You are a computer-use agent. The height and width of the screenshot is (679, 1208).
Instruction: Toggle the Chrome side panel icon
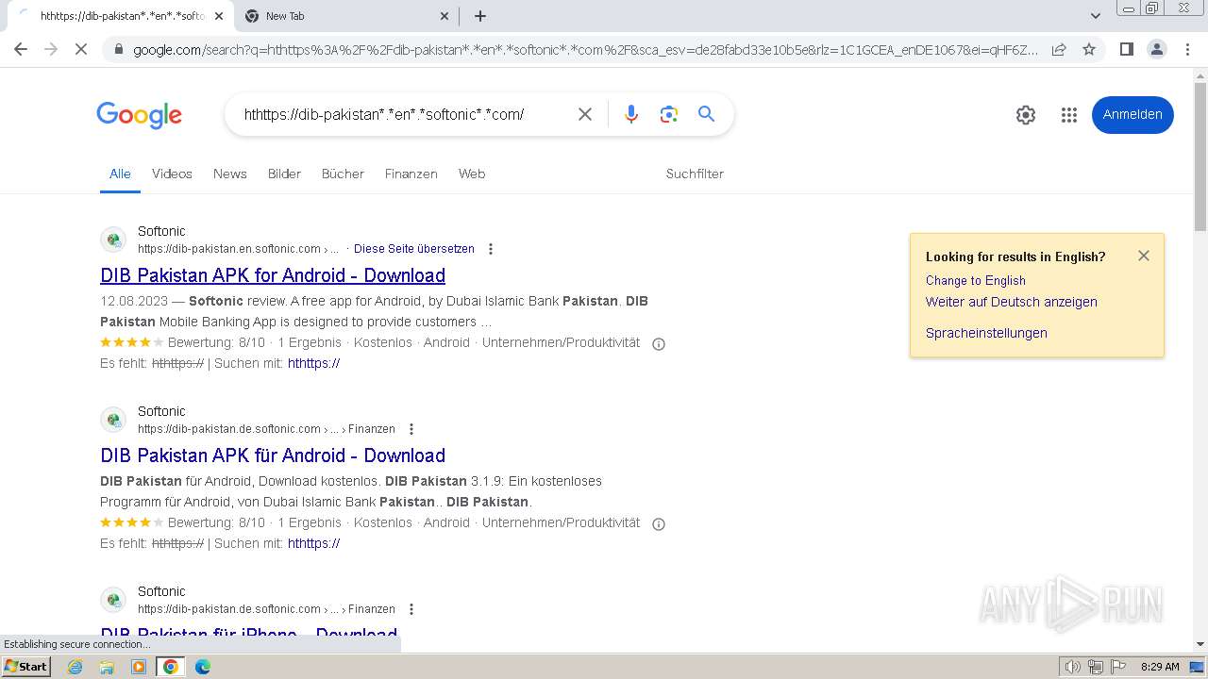[x=1126, y=49]
